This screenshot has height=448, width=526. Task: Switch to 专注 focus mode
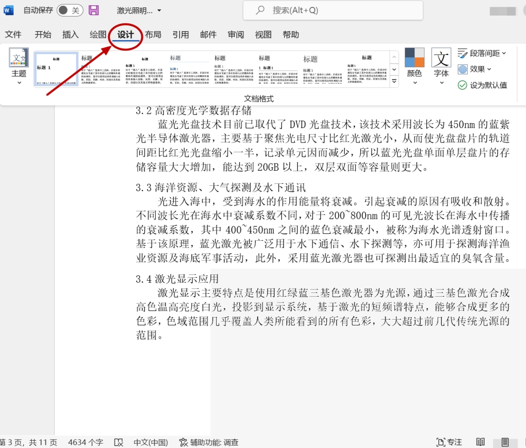(x=449, y=442)
